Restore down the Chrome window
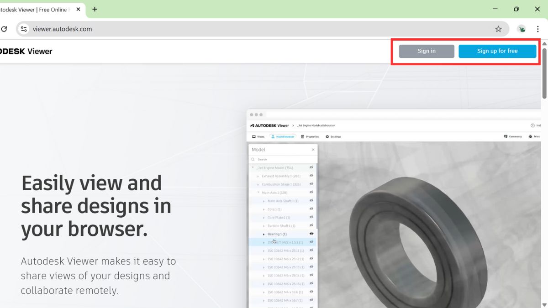The height and width of the screenshot is (308, 548). tap(516, 9)
